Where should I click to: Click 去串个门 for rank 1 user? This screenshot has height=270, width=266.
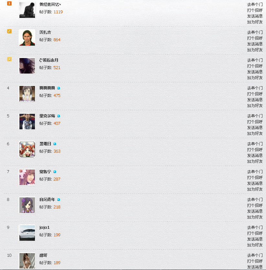pos(255,4)
